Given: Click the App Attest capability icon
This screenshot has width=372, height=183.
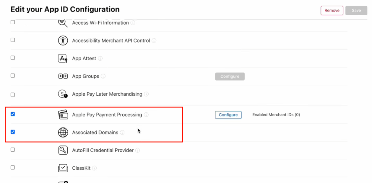Looking at the screenshot, I should point(63,58).
